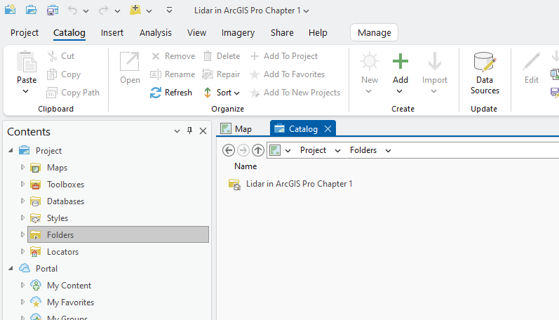The image size is (559, 320).
Task: Open the Project breadcrumb dropdown
Action: (337, 151)
